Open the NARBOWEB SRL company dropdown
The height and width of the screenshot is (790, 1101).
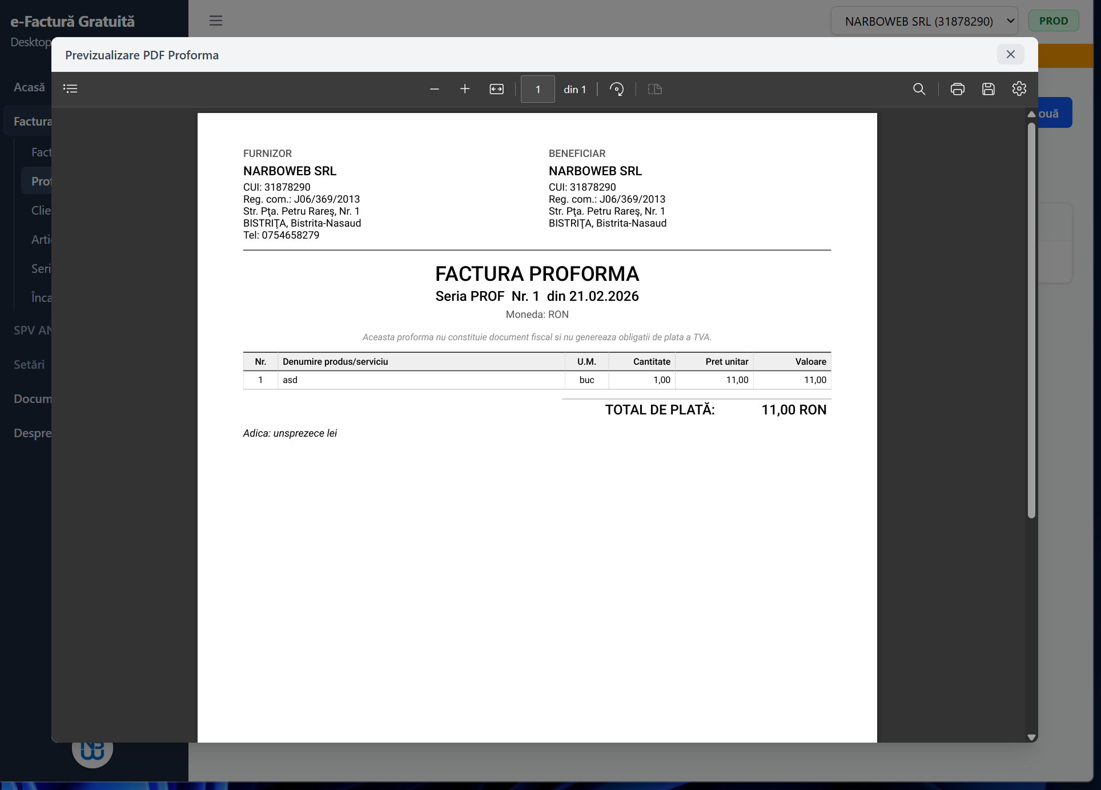(924, 21)
